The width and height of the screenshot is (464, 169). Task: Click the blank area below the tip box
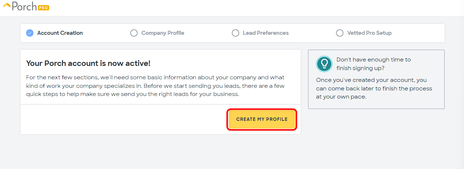pyautogui.click(x=376, y=137)
